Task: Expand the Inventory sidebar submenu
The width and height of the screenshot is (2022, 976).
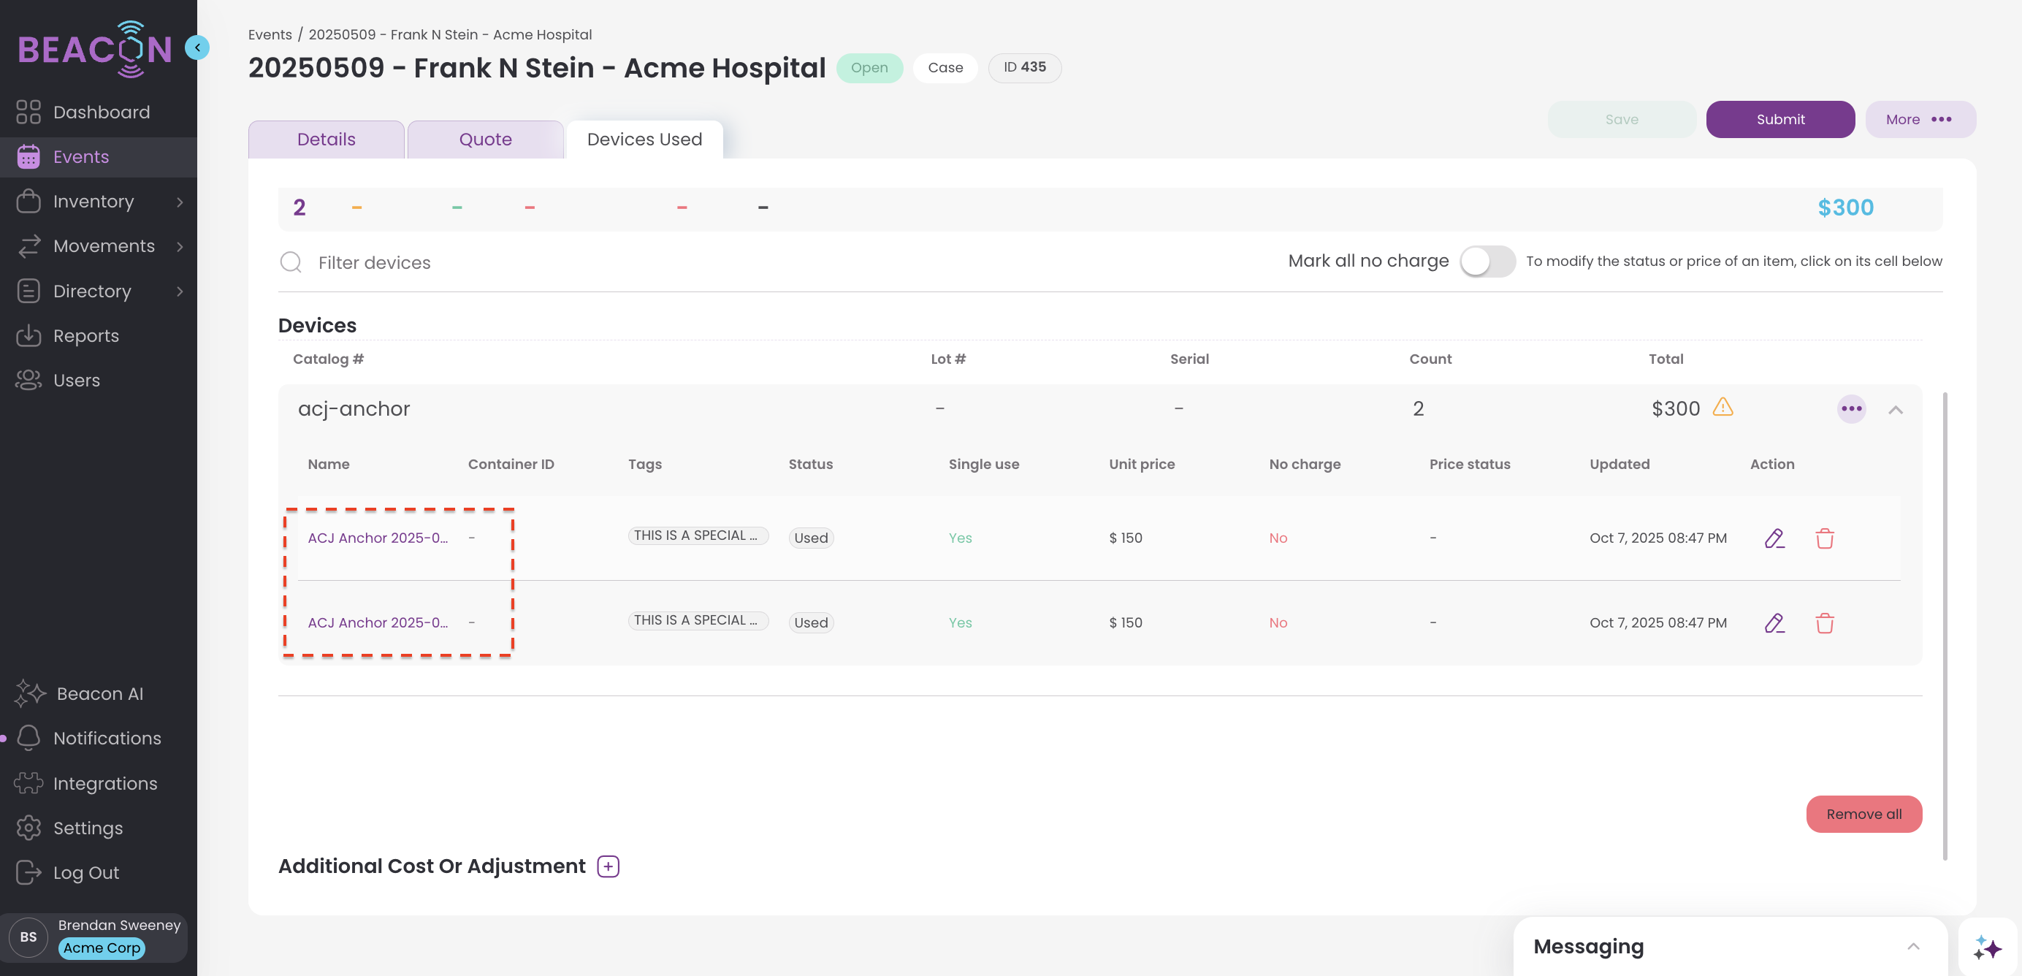Action: coord(180,202)
